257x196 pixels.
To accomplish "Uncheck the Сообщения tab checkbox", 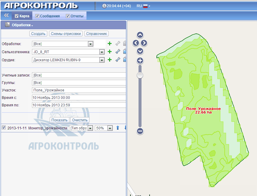I will (37, 16).
